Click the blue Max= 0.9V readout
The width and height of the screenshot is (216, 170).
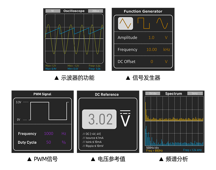click(x=51, y=69)
